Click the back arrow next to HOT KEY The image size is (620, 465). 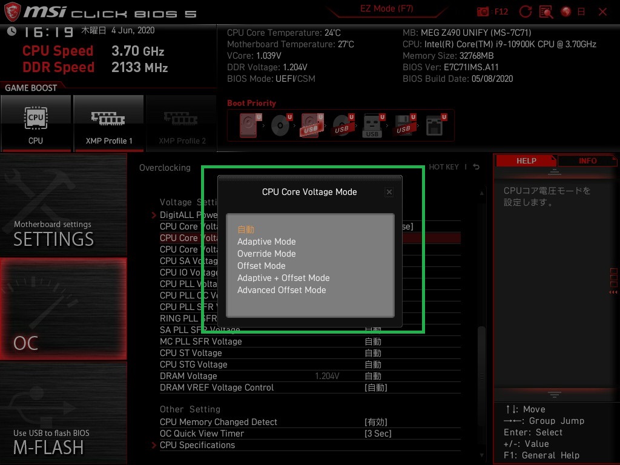[x=477, y=167]
